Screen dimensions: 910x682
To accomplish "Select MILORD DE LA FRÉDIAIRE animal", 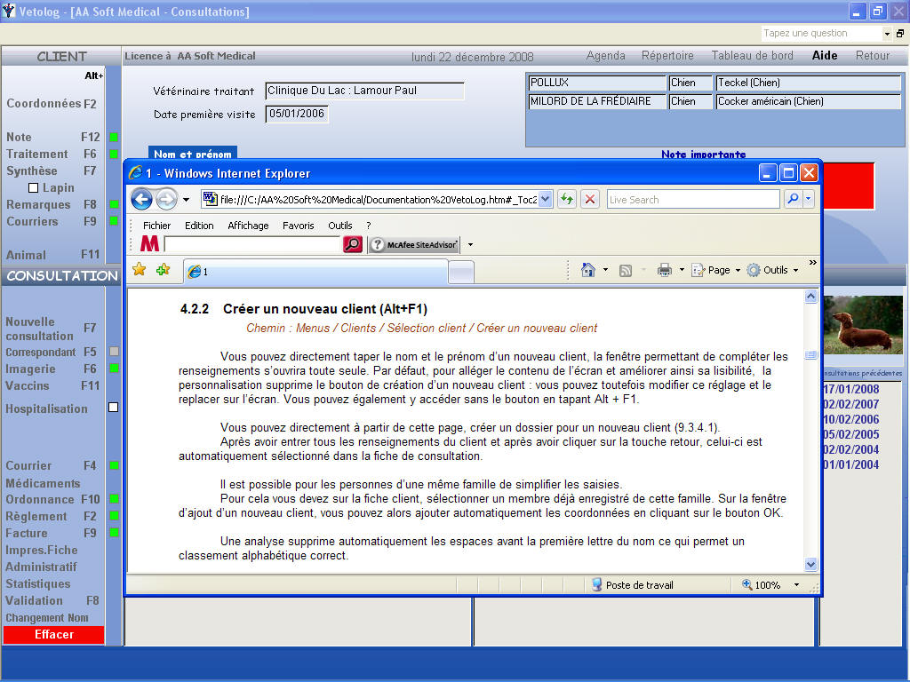I will pyautogui.click(x=715, y=101).
